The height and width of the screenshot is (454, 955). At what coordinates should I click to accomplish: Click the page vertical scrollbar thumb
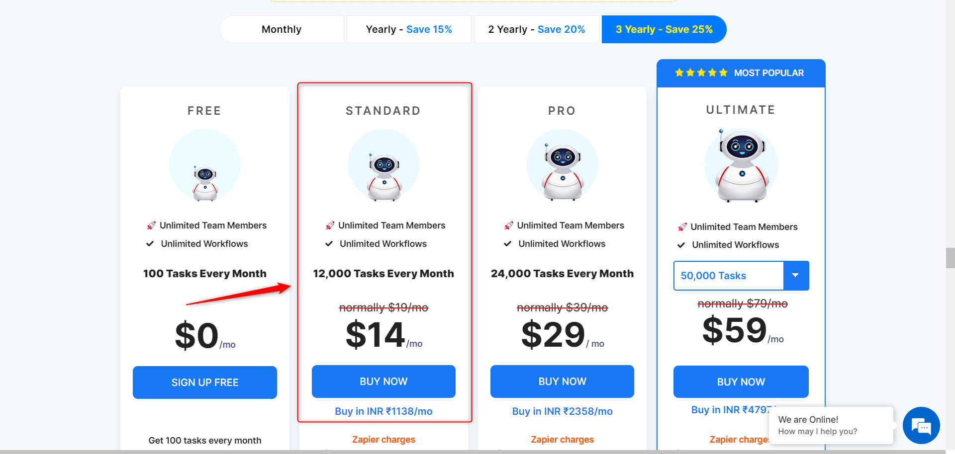click(950, 258)
